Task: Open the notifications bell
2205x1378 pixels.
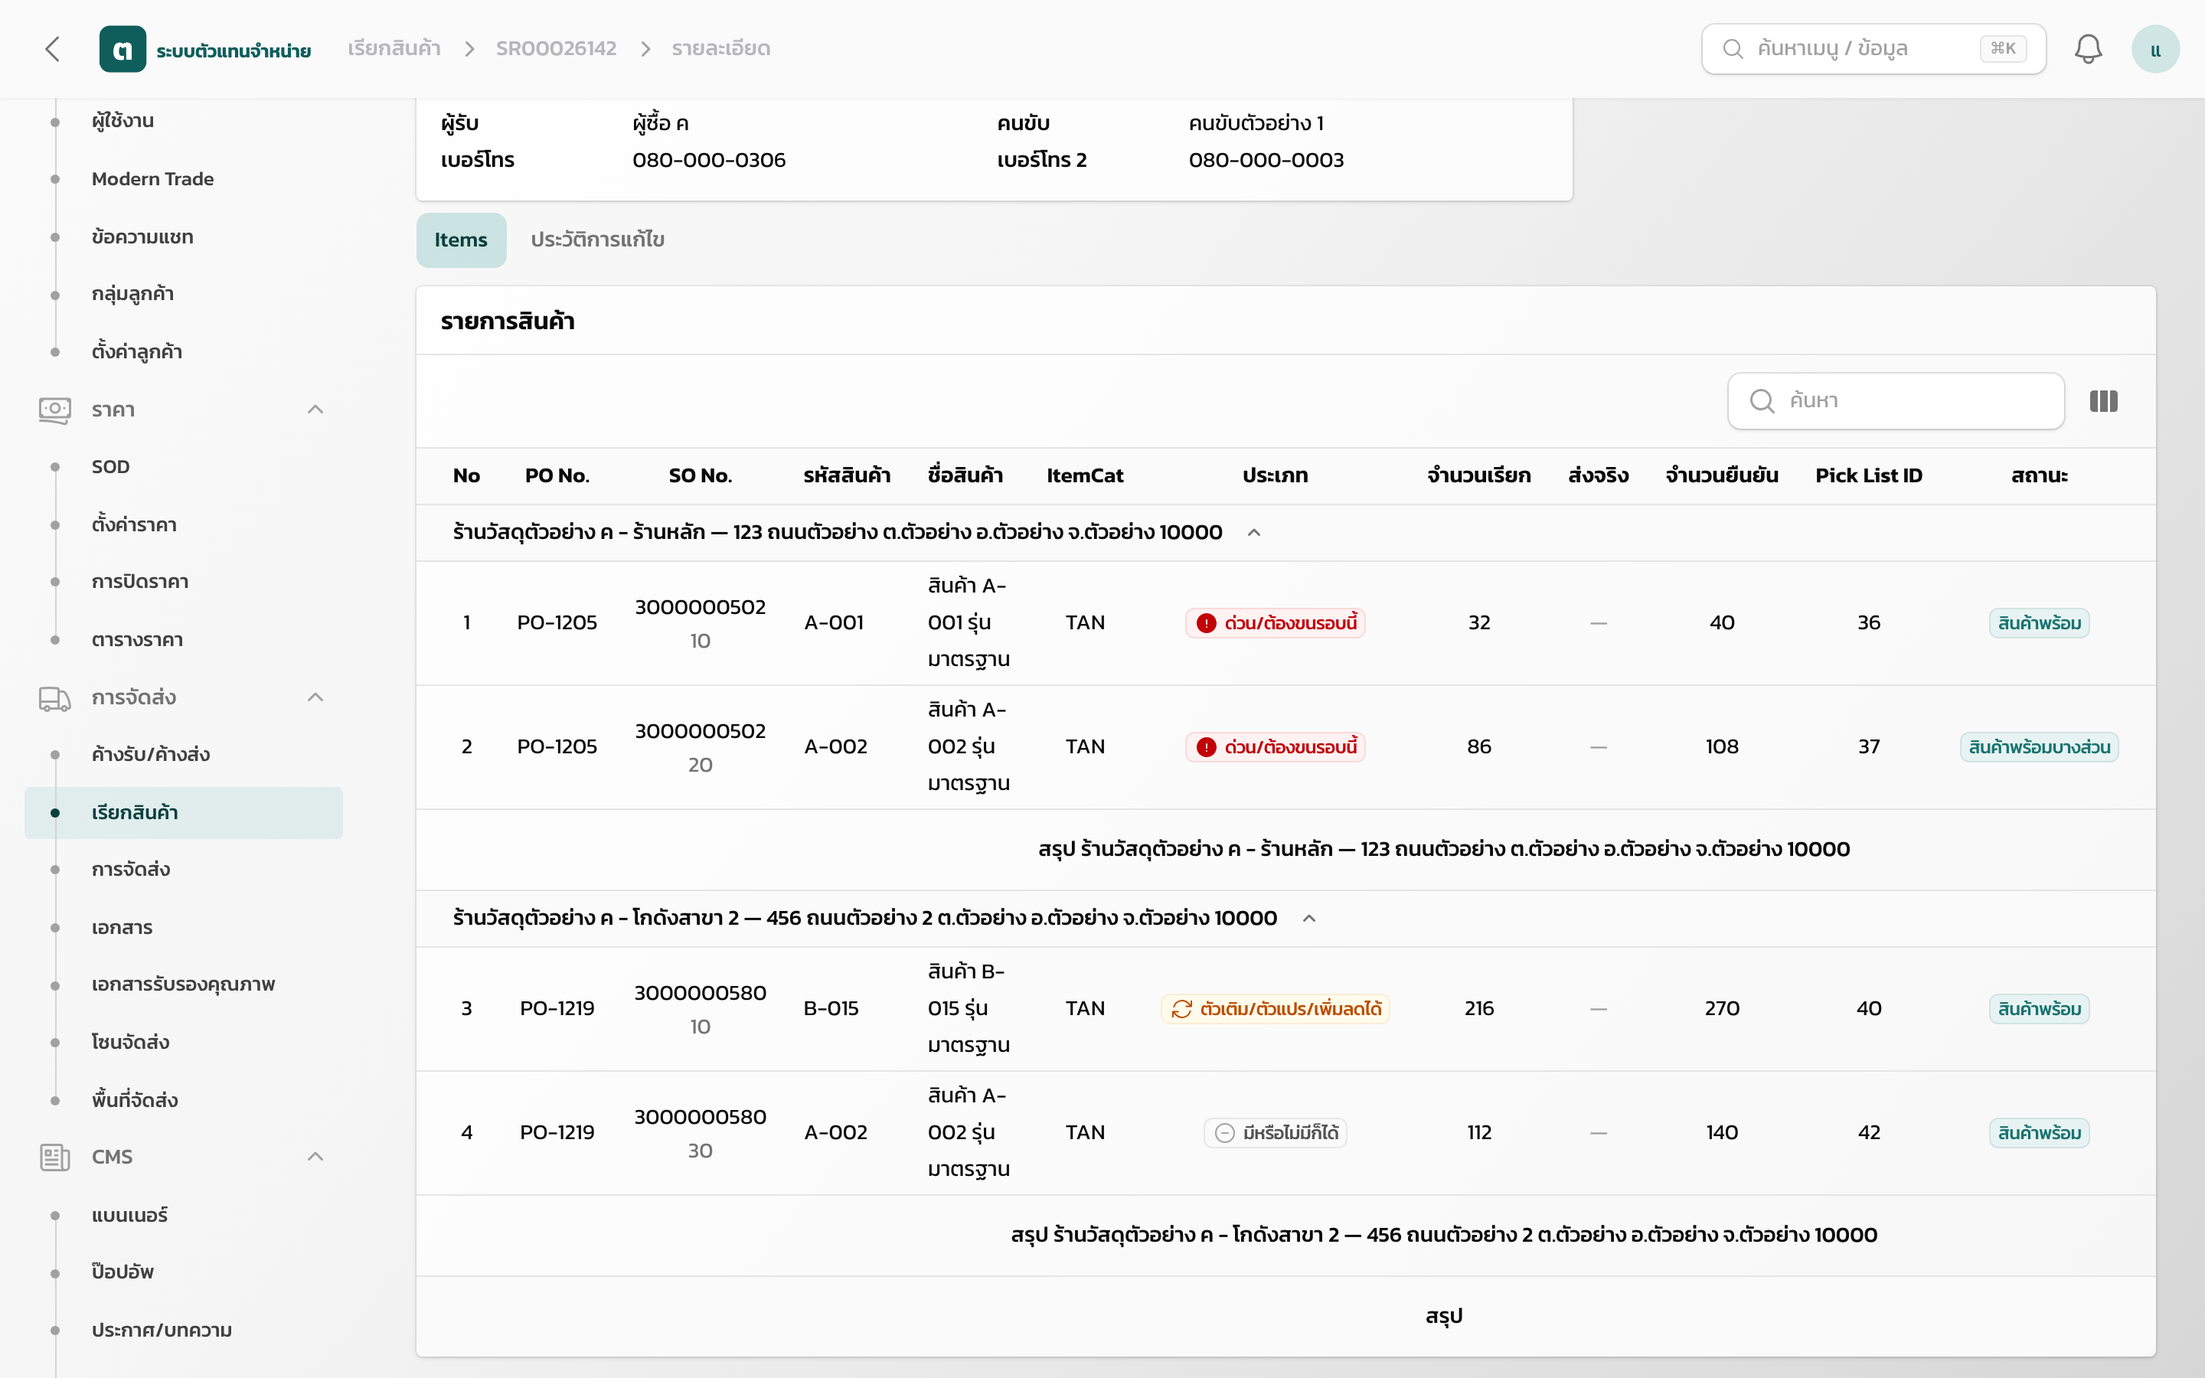Action: 2087,48
